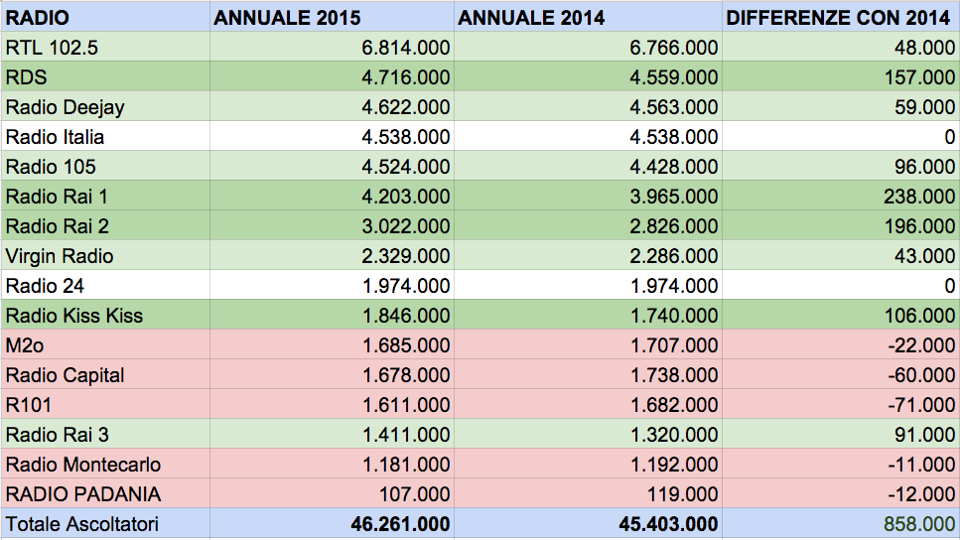Screen dimensions: 960x540
Task: Click the 96.000 difference cell
Action: 840,167
